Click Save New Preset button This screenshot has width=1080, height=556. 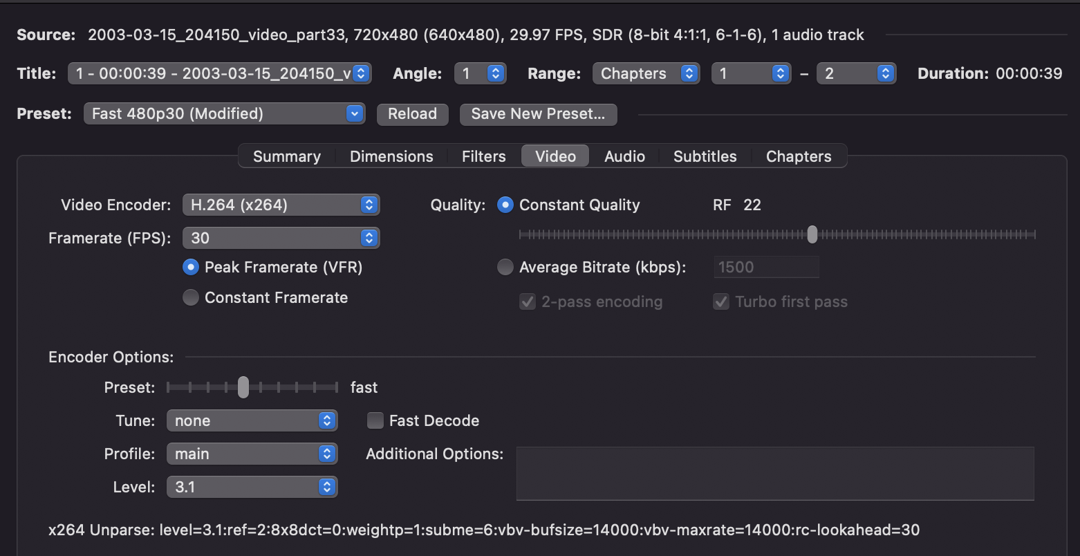coord(538,114)
